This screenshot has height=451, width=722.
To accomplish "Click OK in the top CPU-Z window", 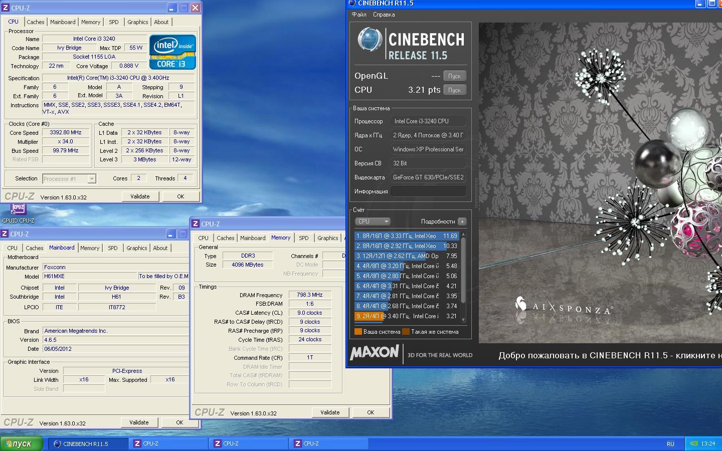I will 180,196.
